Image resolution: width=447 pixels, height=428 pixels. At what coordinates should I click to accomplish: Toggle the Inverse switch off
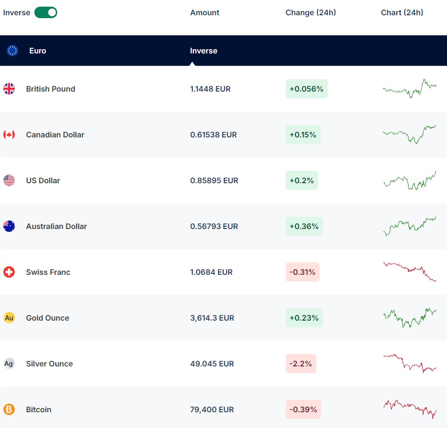click(x=45, y=13)
